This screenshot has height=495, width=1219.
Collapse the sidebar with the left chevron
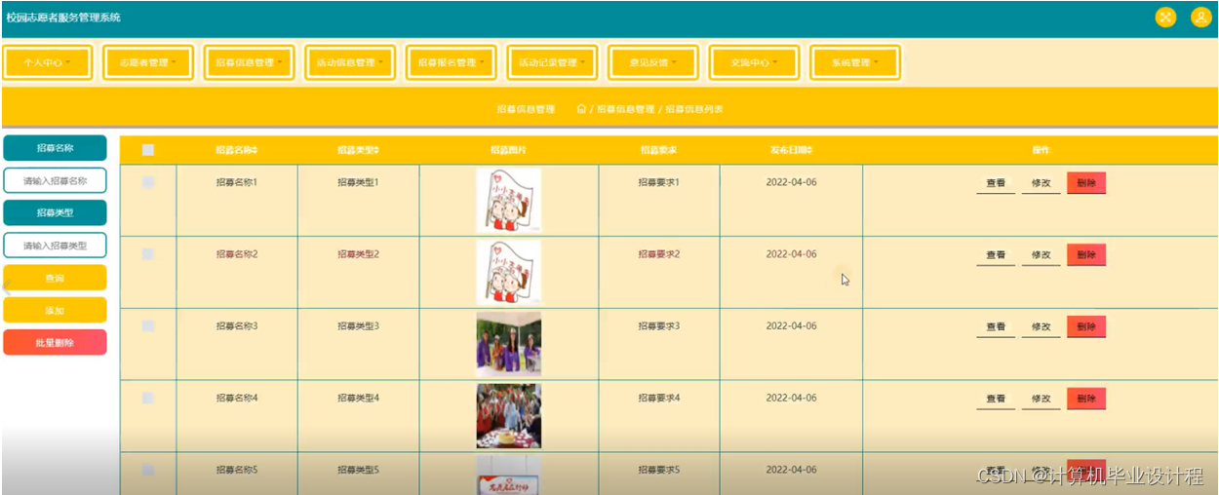pyautogui.click(x=5, y=287)
